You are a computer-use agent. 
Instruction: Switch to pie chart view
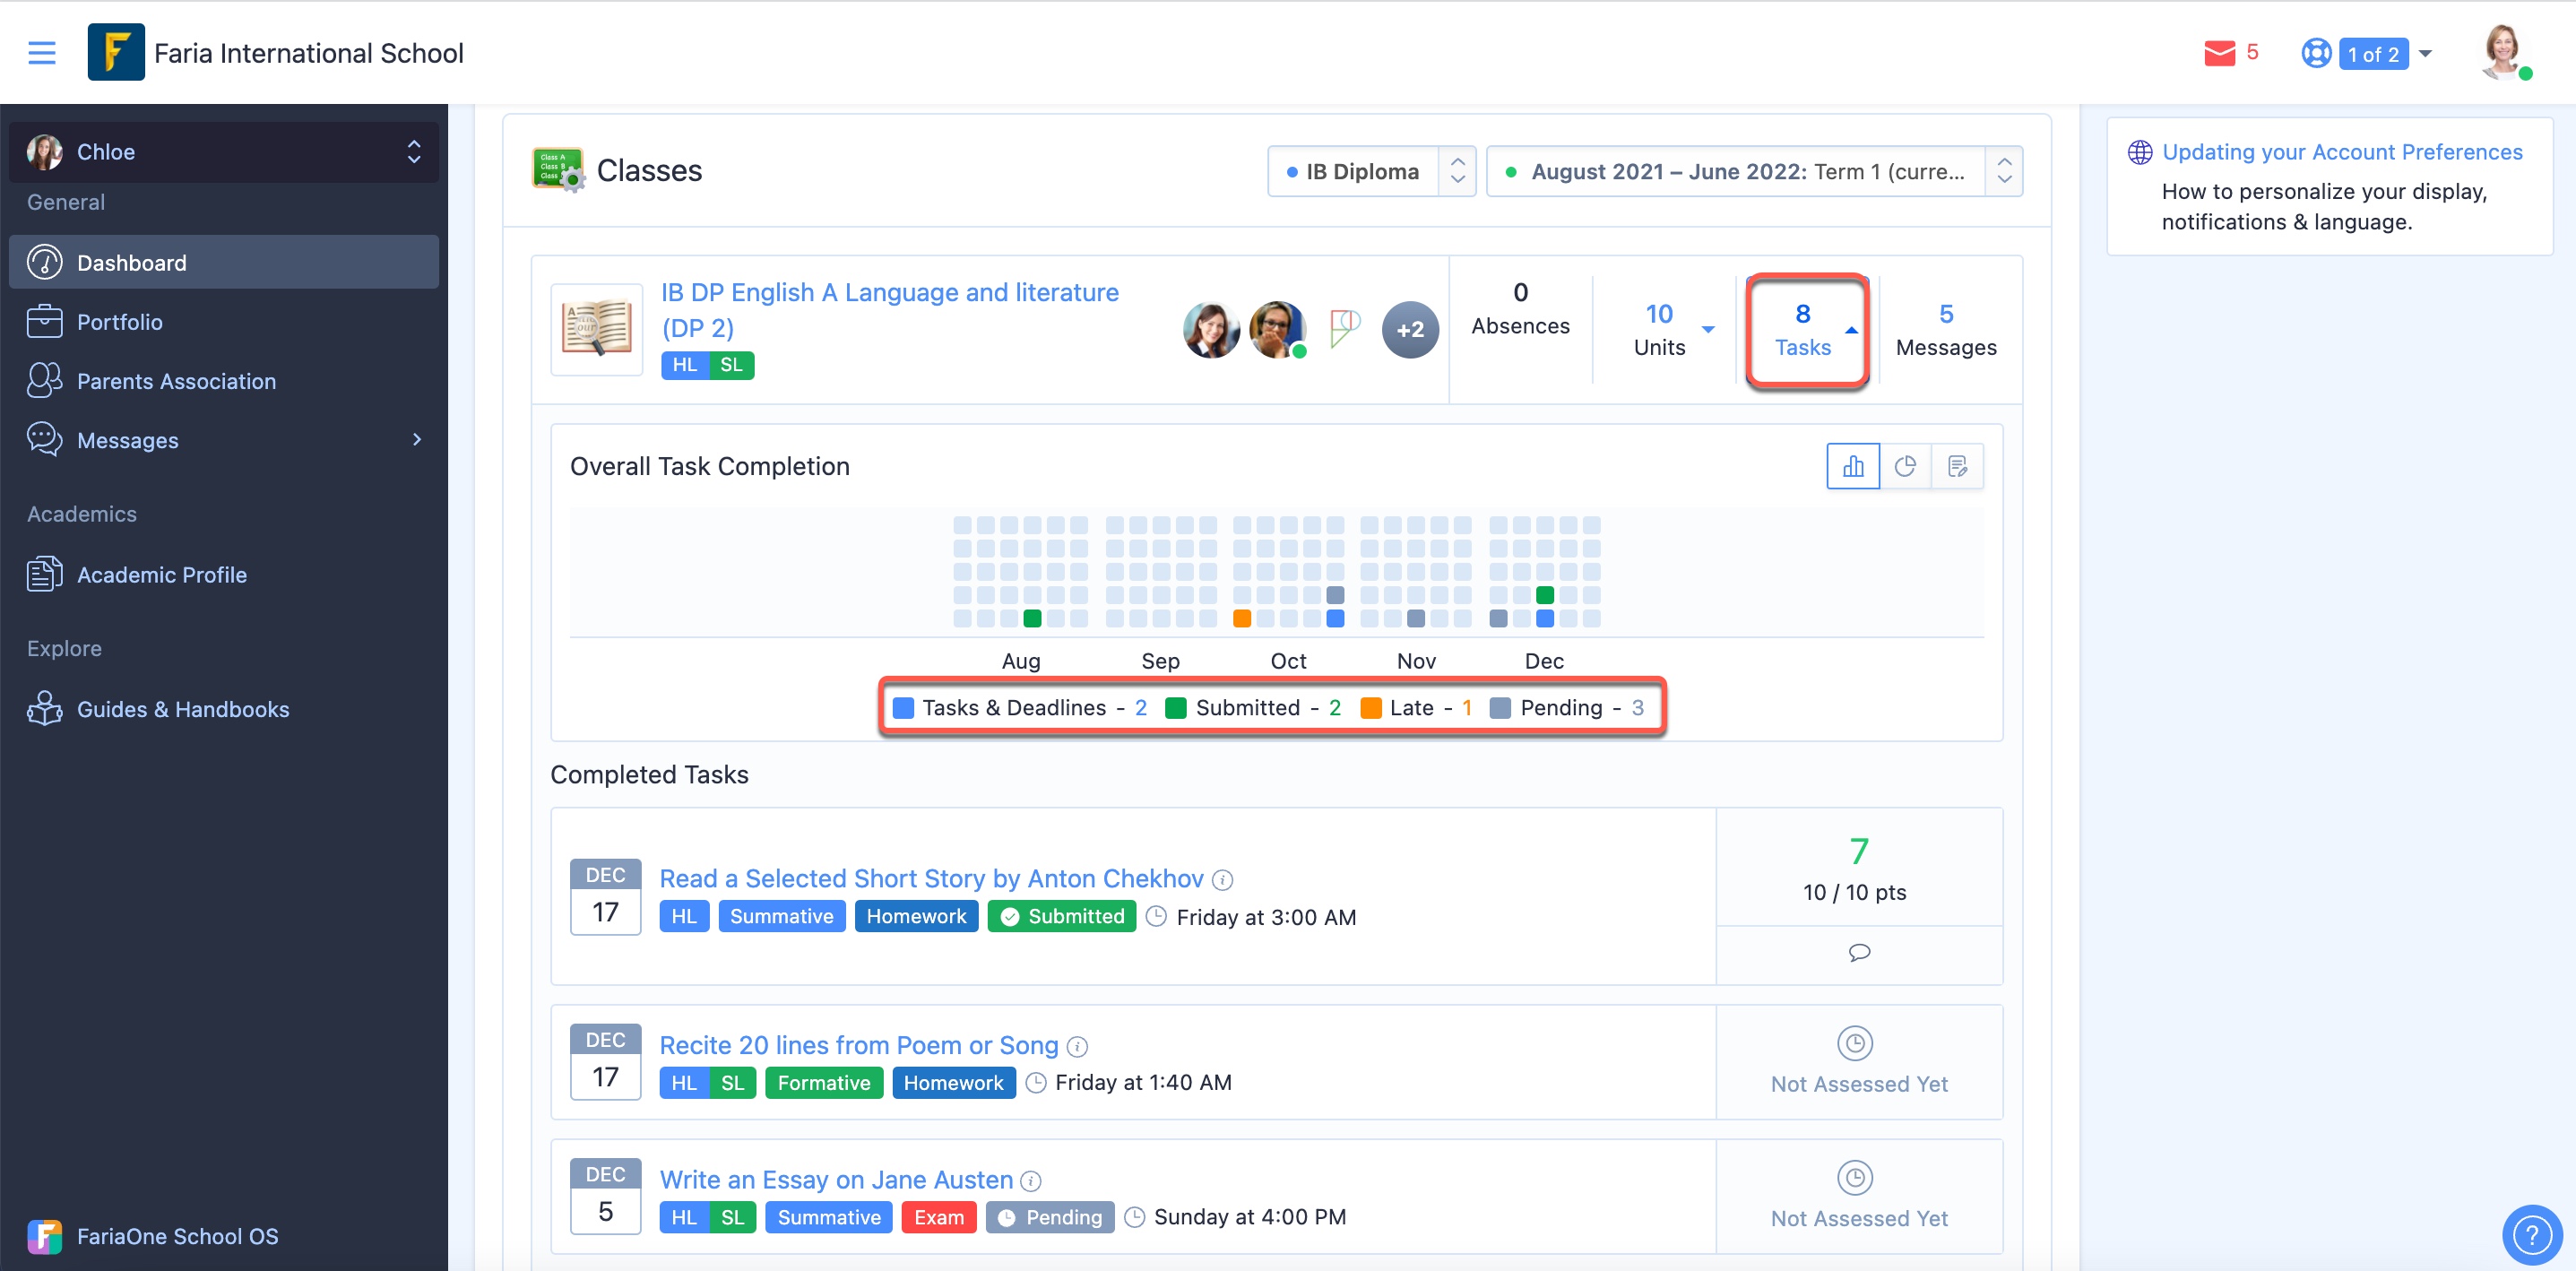[x=1905, y=466]
